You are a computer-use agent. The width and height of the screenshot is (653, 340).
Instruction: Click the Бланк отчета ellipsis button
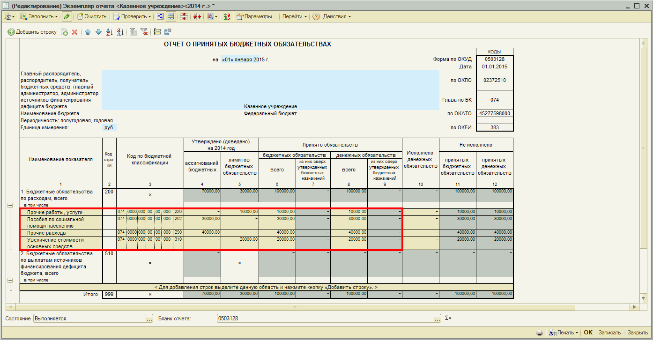[438, 318]
